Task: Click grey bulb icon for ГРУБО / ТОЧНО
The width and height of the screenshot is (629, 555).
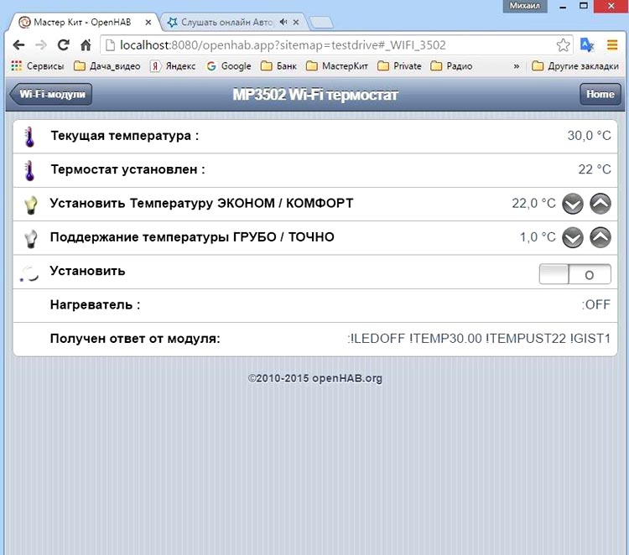Action: click(x=30, y=238)
